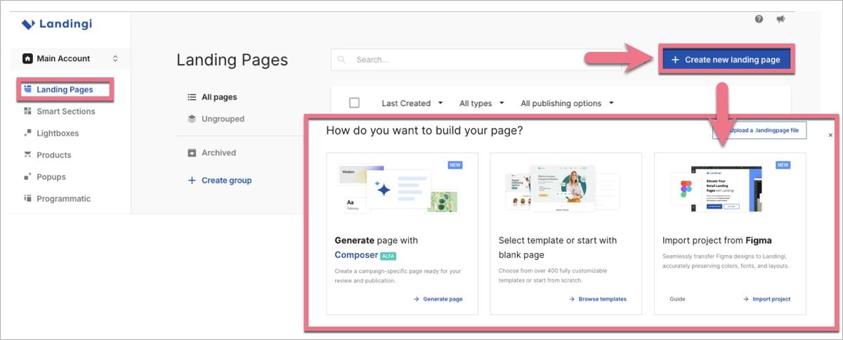Screen dimensions: 843x340
Task: Click the Smart Sections sidebar icon
Action: point(27,111)
